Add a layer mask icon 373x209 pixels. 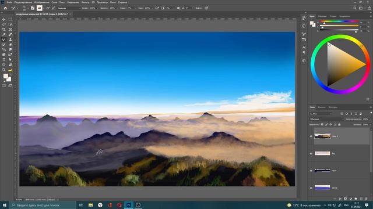(345, 199)
